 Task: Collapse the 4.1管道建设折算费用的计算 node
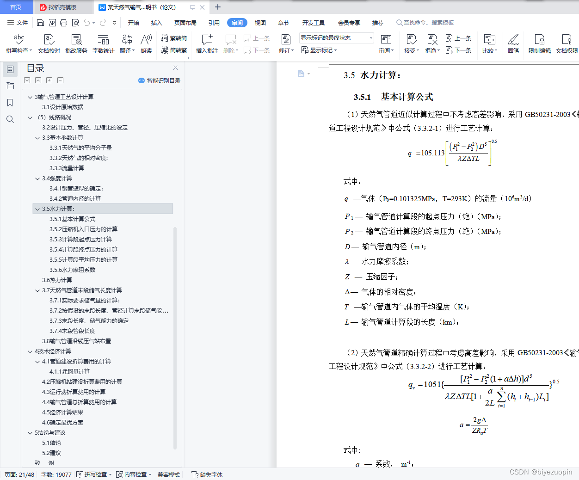[37, 362]
